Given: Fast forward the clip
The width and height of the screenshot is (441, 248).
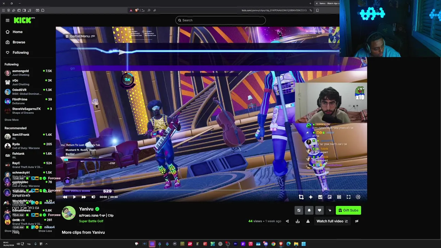Looking at the screenshot, I should (x=84, y=197).
